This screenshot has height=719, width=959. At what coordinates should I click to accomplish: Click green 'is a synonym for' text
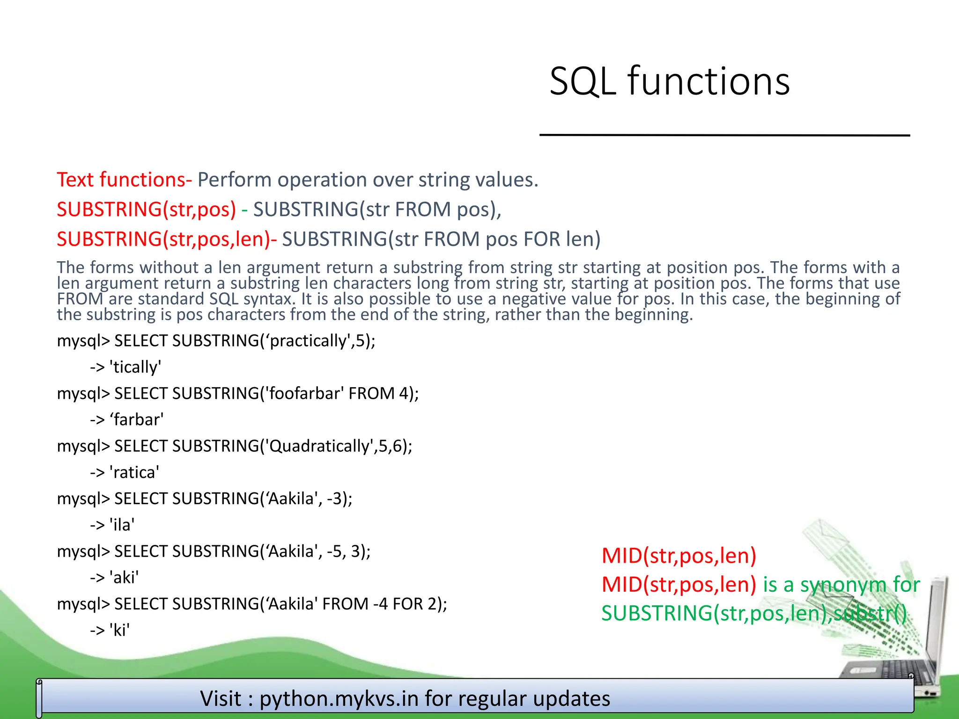[x=841, y=585]
